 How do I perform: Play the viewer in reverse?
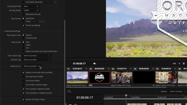click(x=179, y=64)
